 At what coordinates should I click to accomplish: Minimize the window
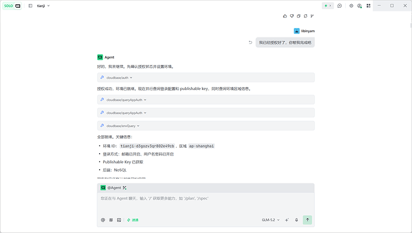coord(379,5)
